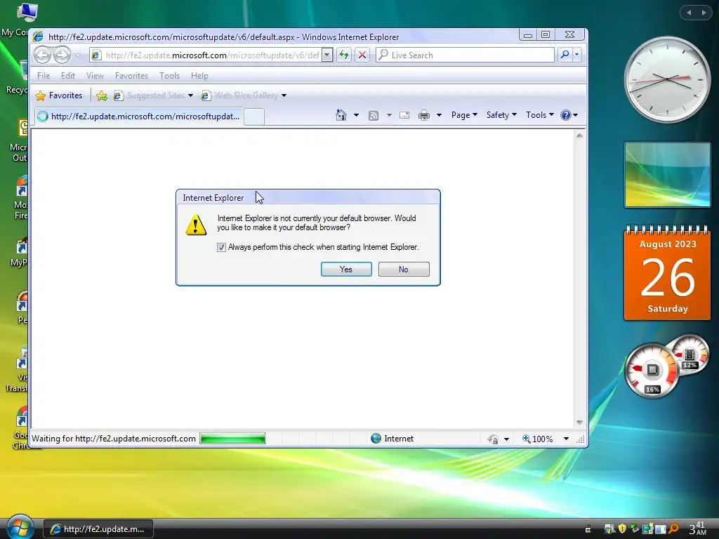The image size is (719, 539).
Task: Click Yes in default browser dialog
Action: coord(346,269)
